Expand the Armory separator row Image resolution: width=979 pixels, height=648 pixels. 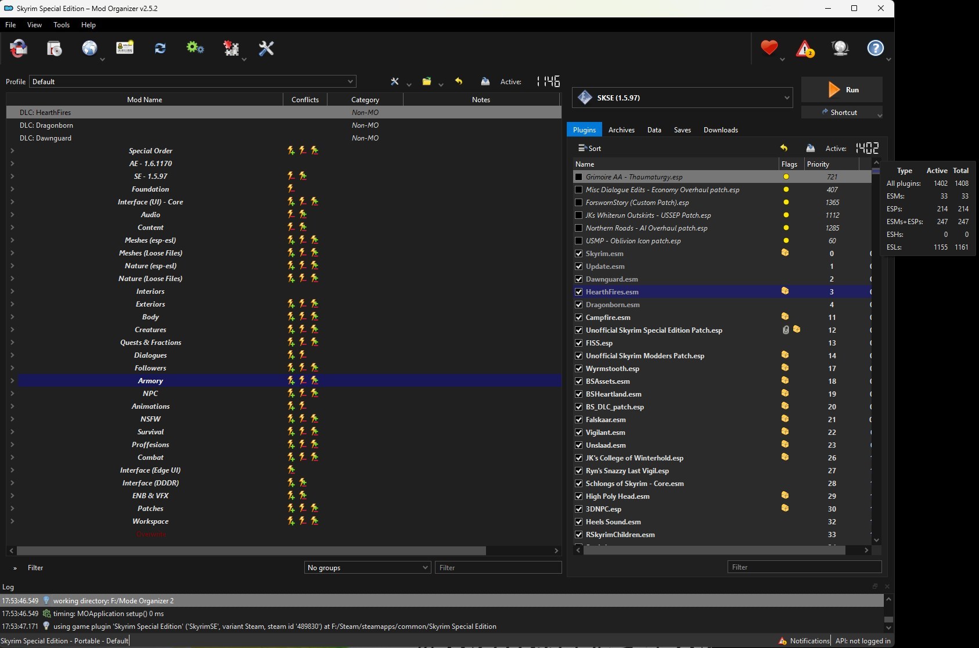pyautogui.click(x=12, y=380)
